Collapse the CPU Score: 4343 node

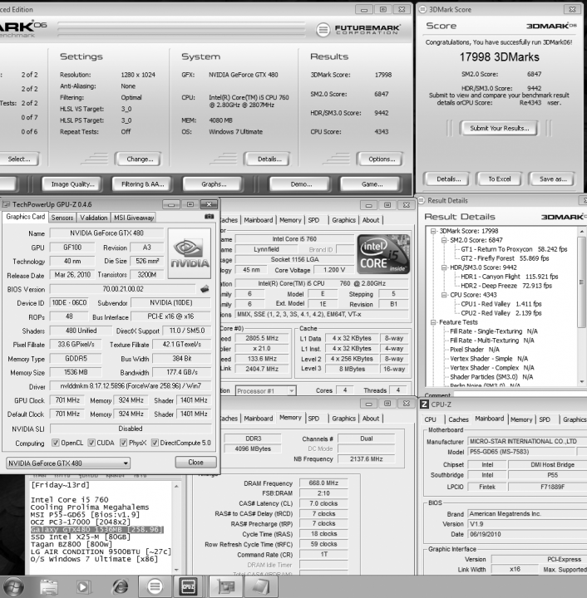444,295
